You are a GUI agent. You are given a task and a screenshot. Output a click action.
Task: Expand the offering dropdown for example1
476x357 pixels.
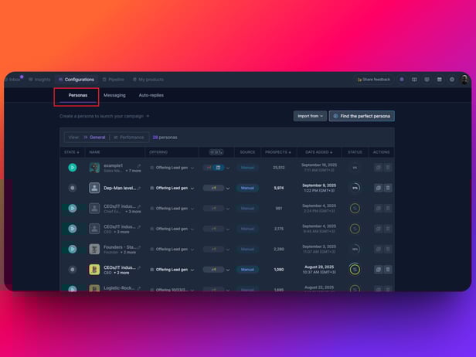(192, 168)
